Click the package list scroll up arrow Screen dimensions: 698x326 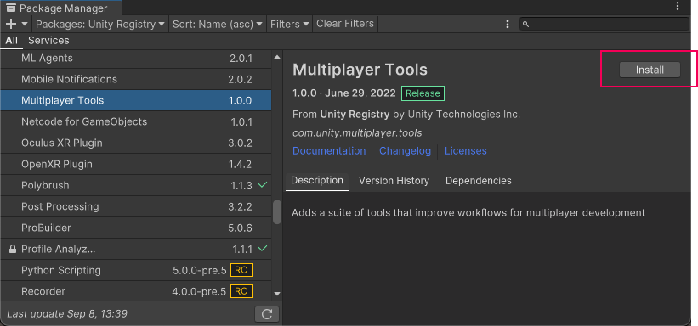(x=277, y=57)
